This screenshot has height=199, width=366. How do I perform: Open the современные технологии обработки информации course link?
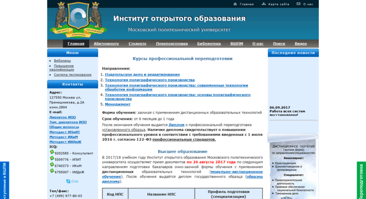pyautogui.click(x=176, y=88)
